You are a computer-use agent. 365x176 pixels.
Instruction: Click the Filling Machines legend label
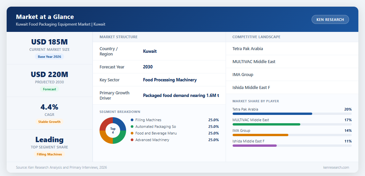pos(148,120)
